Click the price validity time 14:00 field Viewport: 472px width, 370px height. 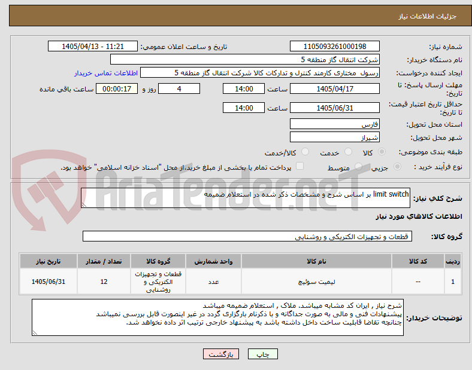pyautogui.click(x=244, y=108)
